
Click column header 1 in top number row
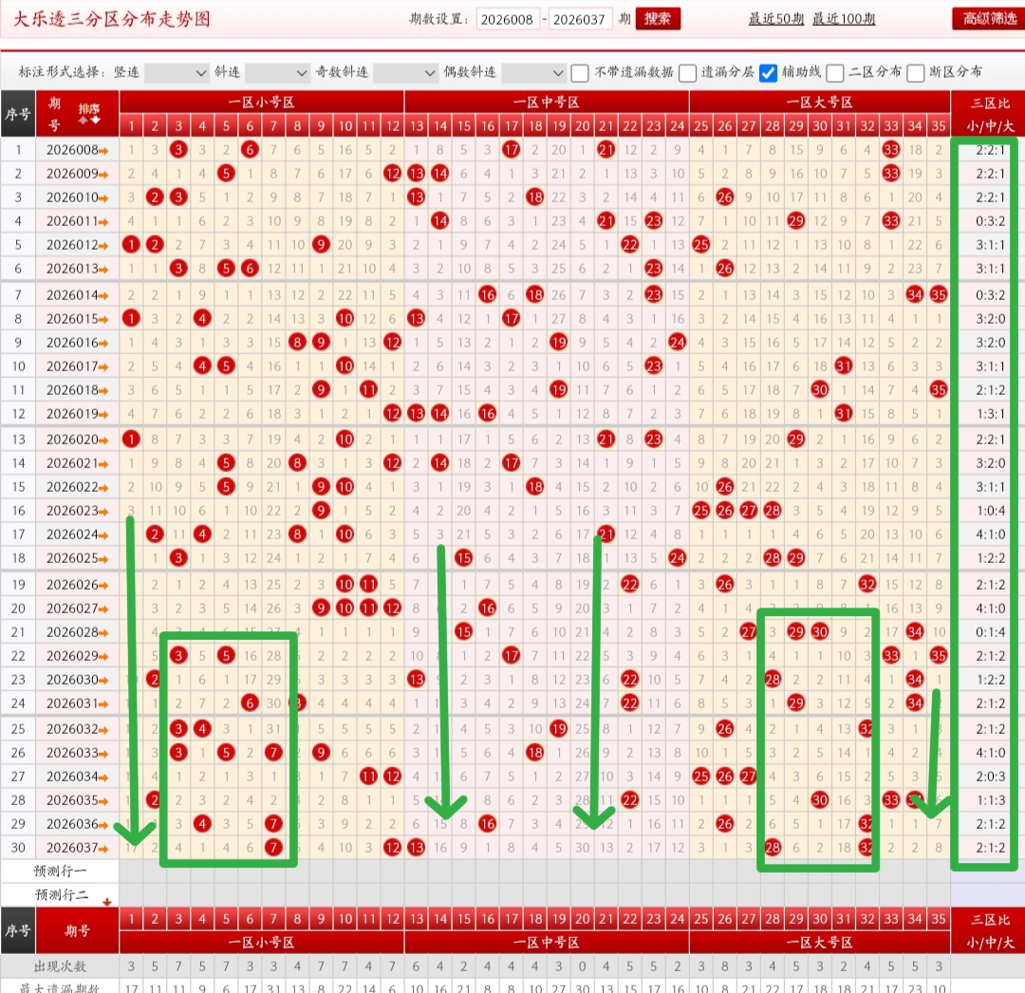click(x=131, y=125)
